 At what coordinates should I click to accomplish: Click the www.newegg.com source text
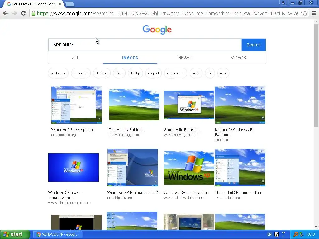click(124, 135)
